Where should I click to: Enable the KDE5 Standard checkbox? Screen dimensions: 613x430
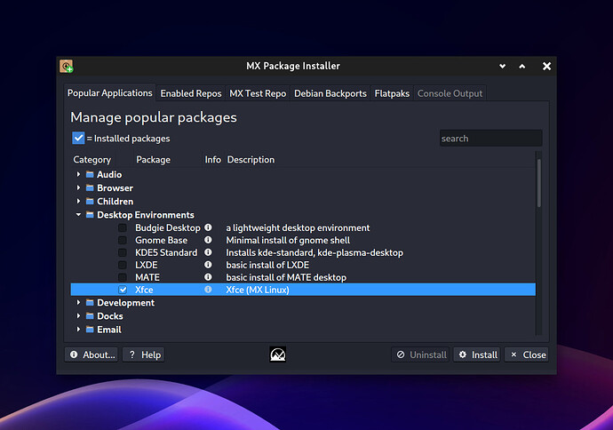click(123, 252)
